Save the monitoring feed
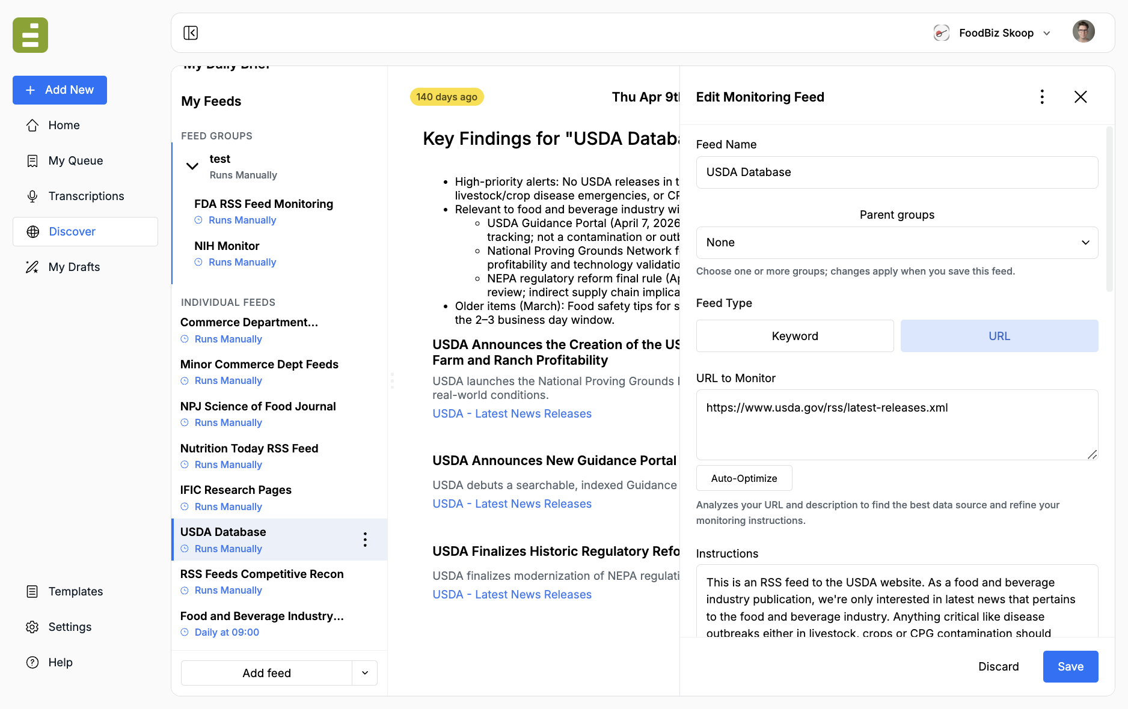 [x=1071, y=666]
